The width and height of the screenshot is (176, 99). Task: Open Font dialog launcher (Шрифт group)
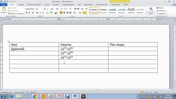pyautogui.click(x=58, y=16)
